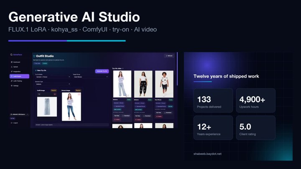Viewport: 301px width, 169px height.
Task: Click the Dashboard grid icon
Action: pos(12,62)
